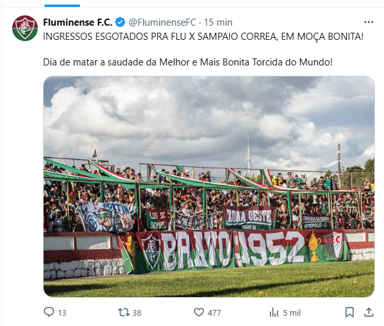Click the reply speech bubble icon
384x326 pixels.
click(x=49, y=313)
